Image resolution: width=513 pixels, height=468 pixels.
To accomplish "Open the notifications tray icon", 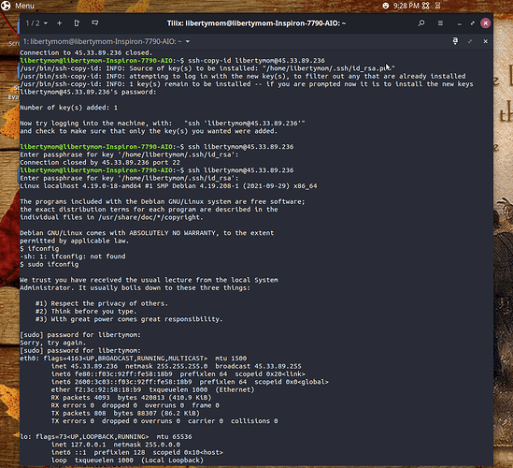I will point(437,6).
